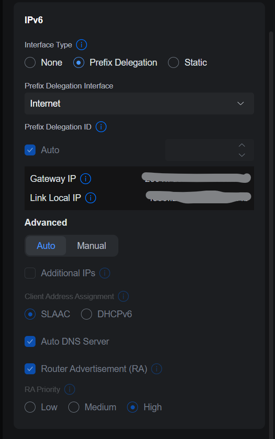
Task: Select Static interface type
Action: pyautogui.click(x=173, y=62)
